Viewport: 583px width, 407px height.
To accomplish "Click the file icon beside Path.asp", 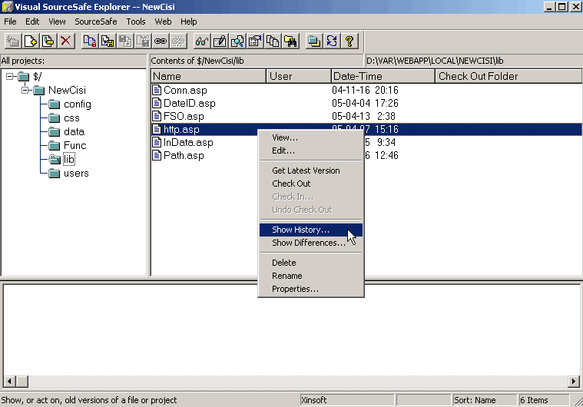I will [x=157, y=155].
